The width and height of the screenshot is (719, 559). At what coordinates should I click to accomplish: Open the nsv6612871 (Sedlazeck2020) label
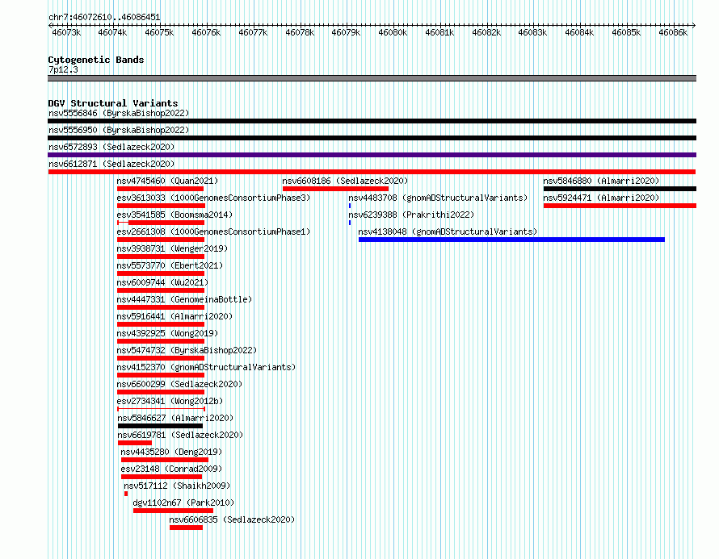[111, 164]
